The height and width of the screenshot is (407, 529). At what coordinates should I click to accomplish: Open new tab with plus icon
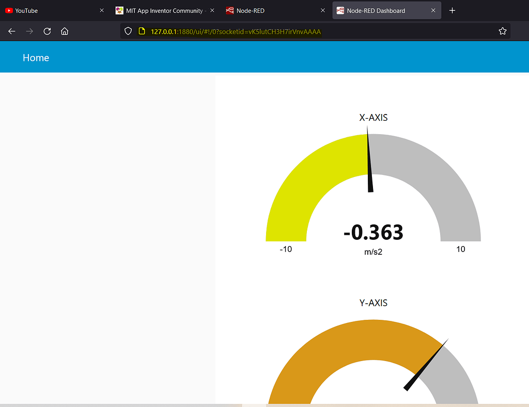452,10
